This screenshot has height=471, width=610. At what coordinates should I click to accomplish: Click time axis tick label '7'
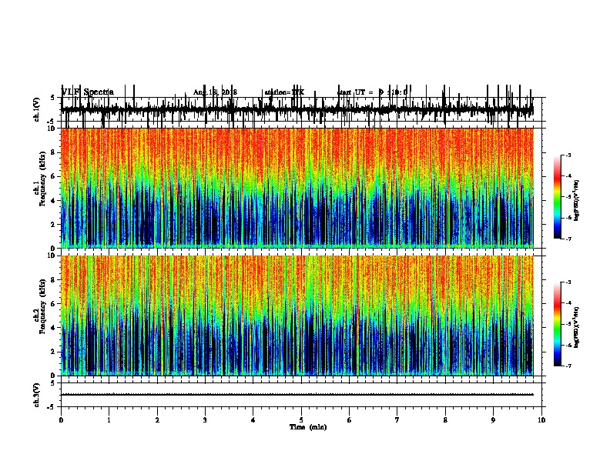[x=397, y=420]
